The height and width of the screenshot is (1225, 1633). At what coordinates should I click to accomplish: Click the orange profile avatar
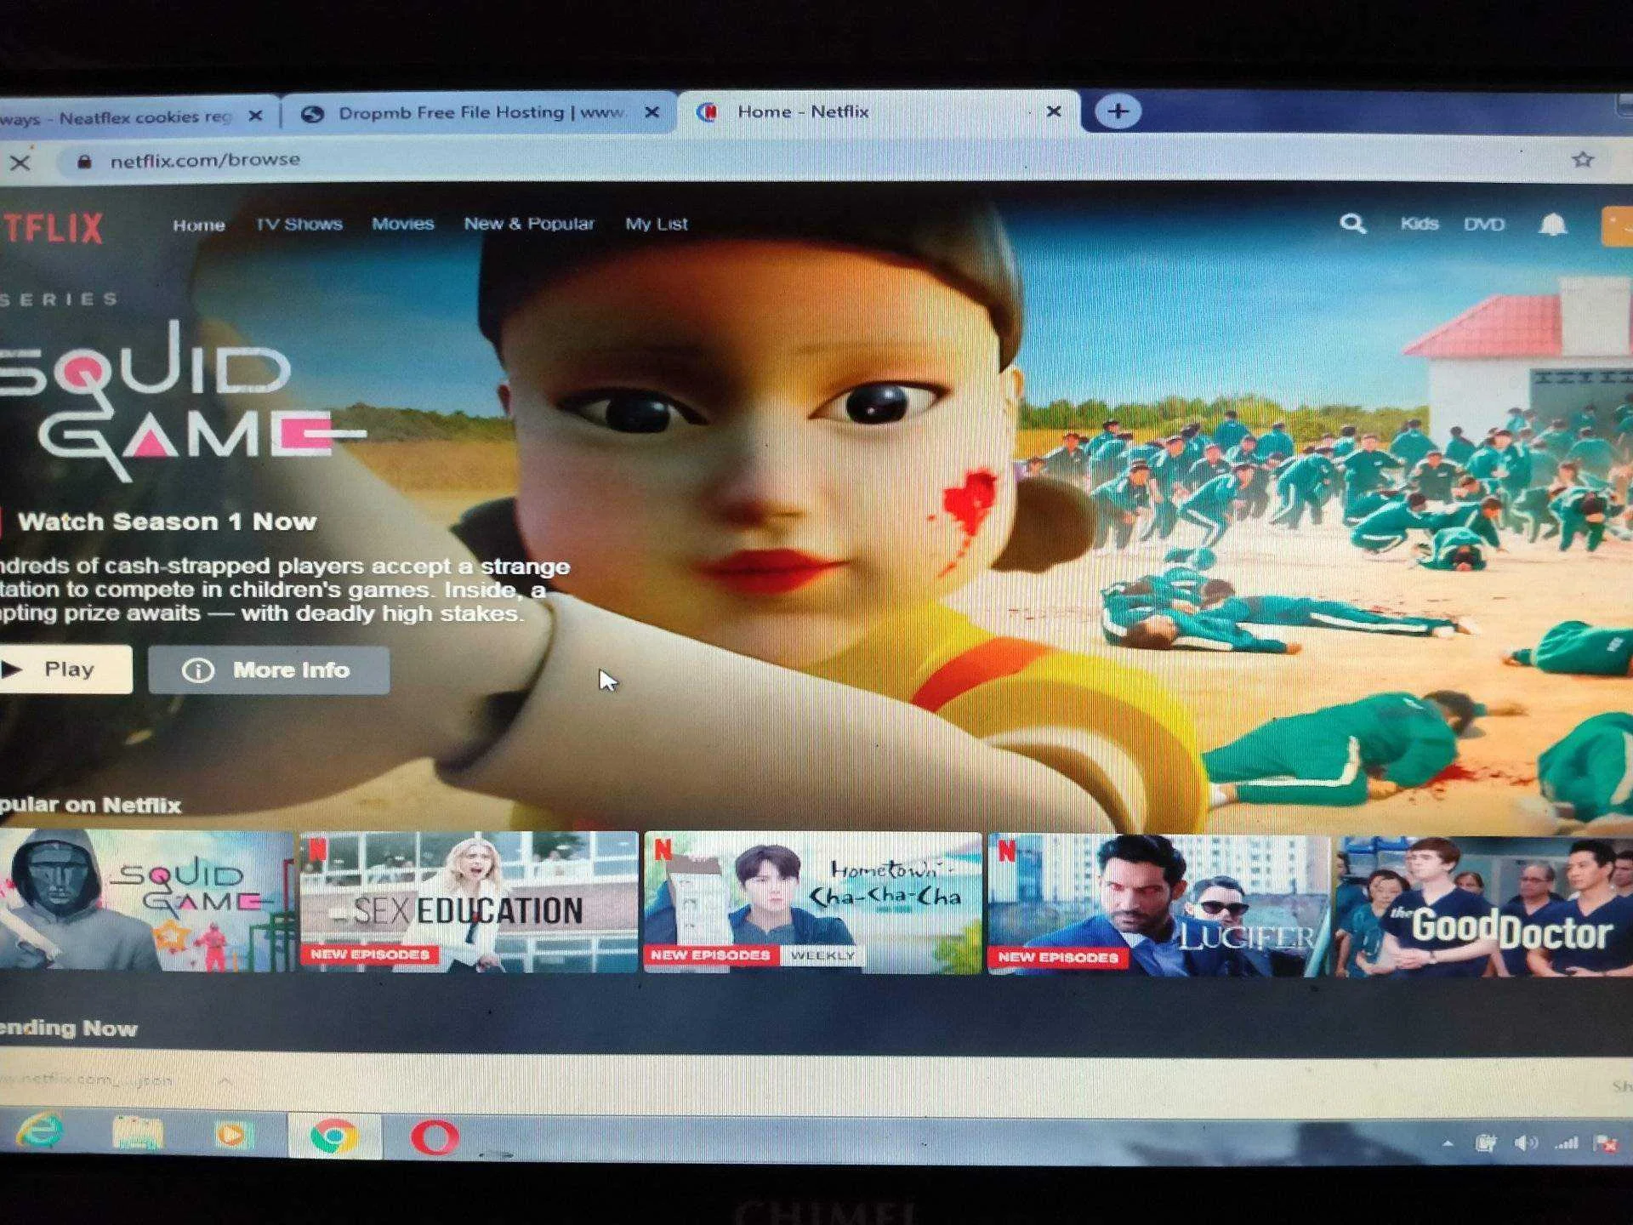[1617, 226]
